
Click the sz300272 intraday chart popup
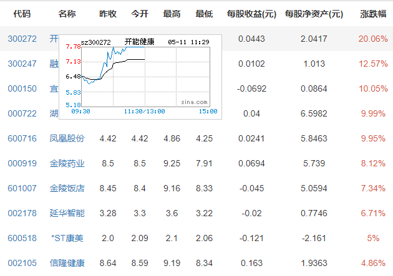[x=140, y=77]
